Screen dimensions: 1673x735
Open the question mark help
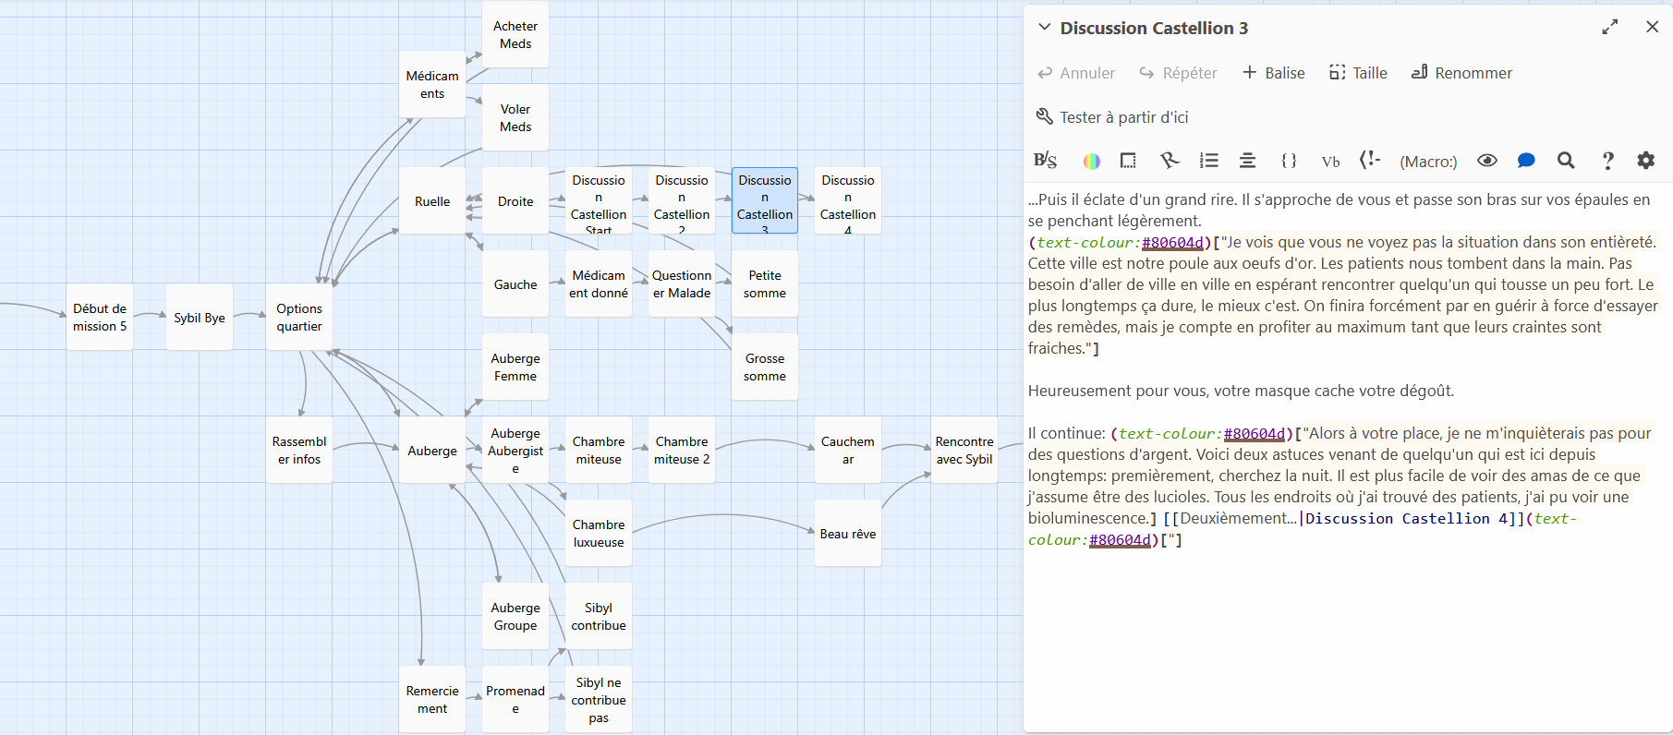(x=1607, y=161)
